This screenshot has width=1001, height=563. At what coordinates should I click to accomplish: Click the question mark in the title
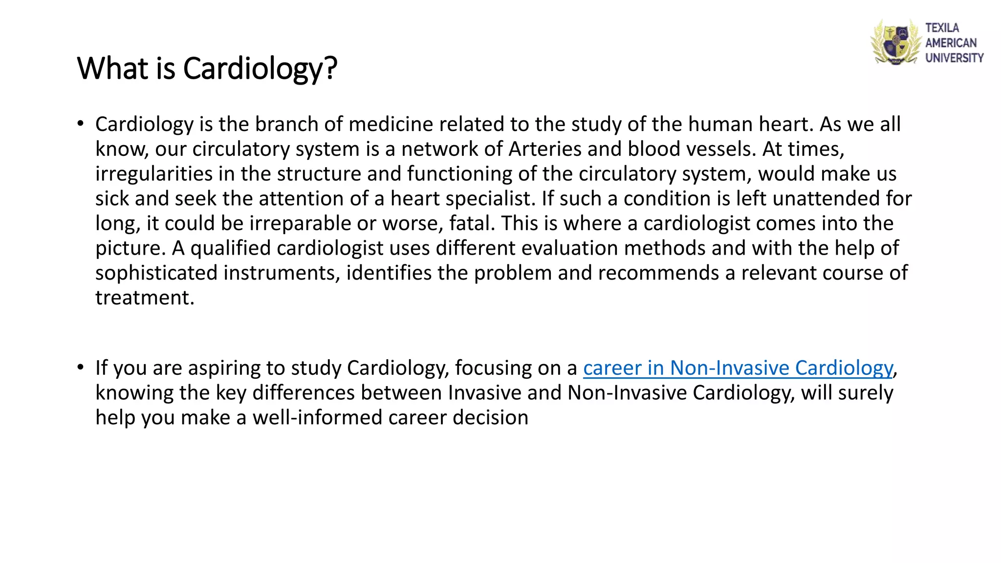331,68
